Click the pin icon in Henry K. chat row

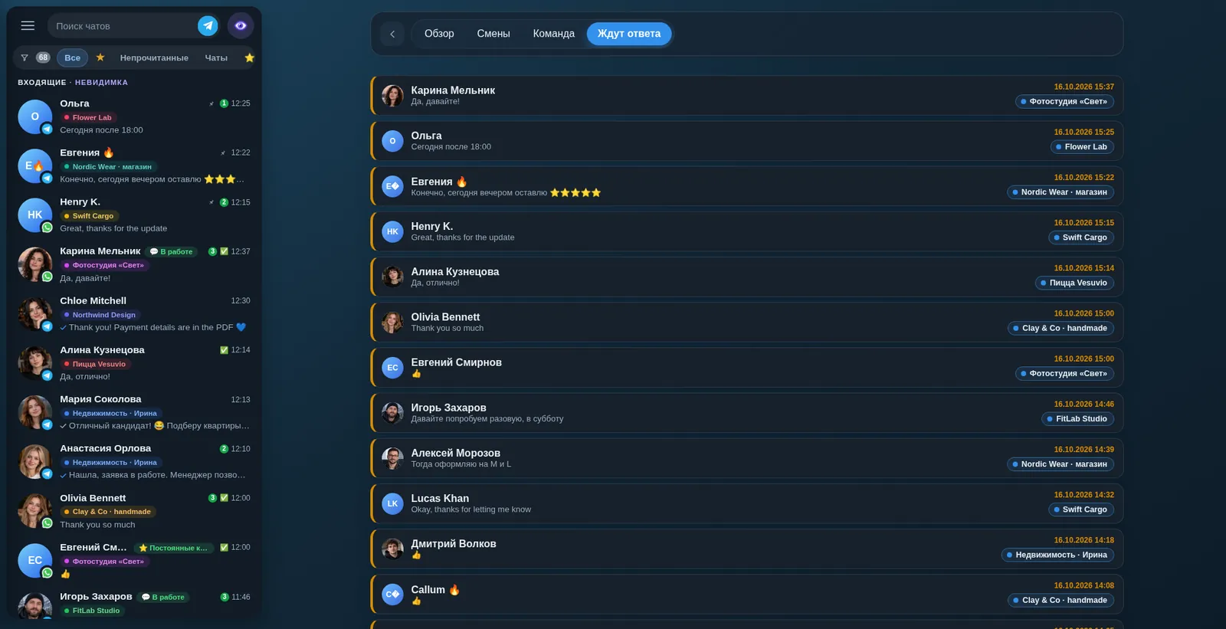pyautogui.click(x=211, y=202)
